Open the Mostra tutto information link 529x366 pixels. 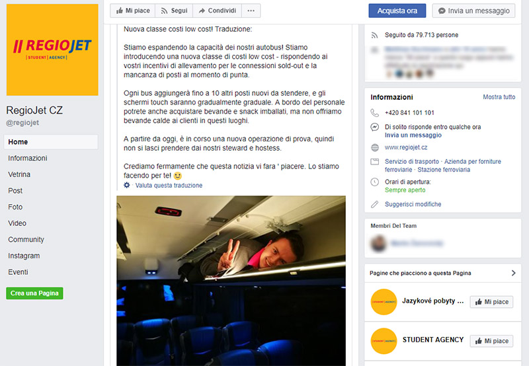(x=499, y=97)
